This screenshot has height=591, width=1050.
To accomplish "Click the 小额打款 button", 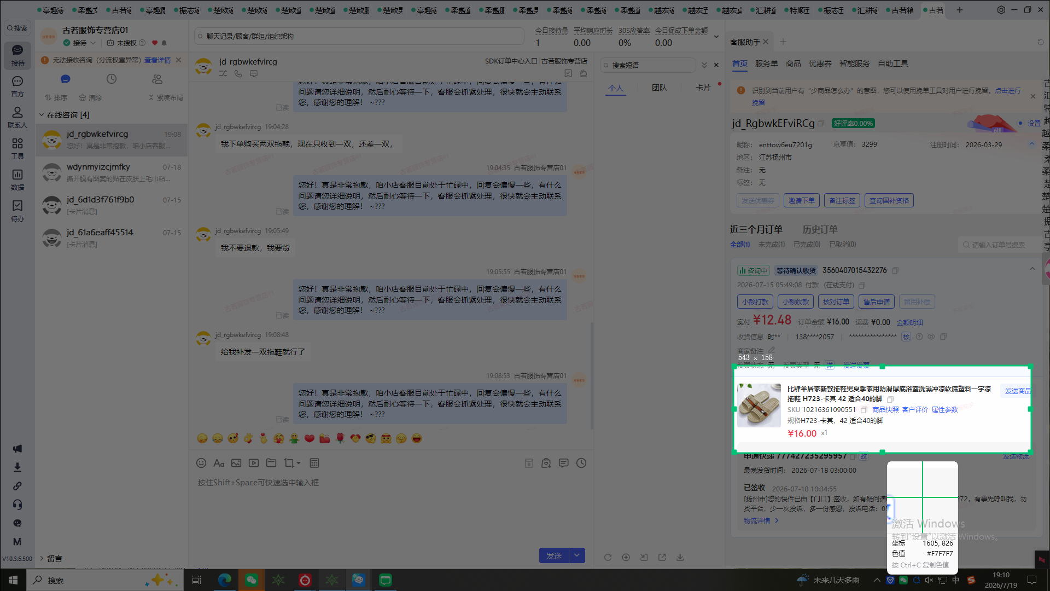I will click(x=755, y=302).
